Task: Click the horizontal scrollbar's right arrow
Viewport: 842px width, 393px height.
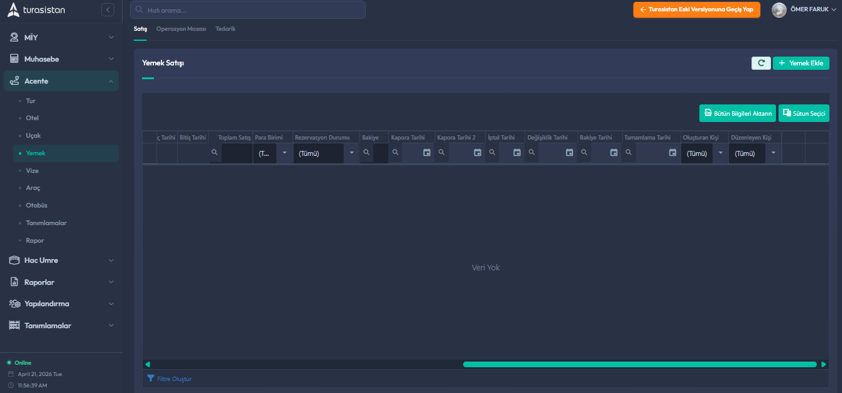Action: 824,364
